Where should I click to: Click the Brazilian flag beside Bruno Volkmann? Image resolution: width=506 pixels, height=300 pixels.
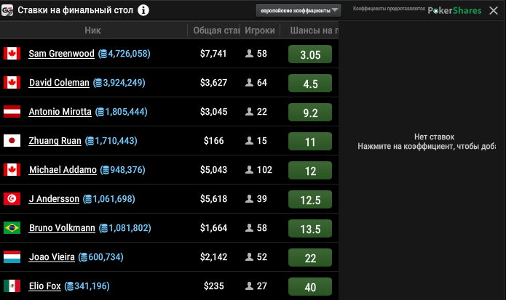point(12,228)
